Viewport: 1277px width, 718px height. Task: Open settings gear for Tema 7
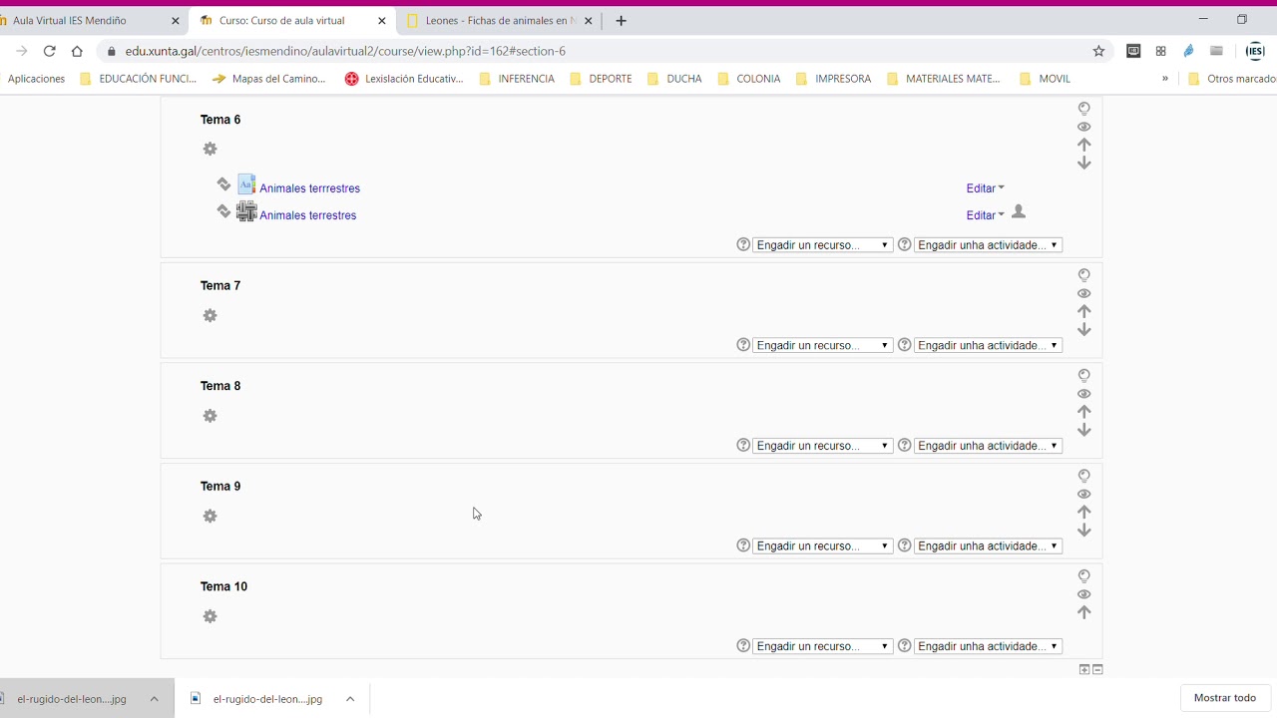[210, 315]
